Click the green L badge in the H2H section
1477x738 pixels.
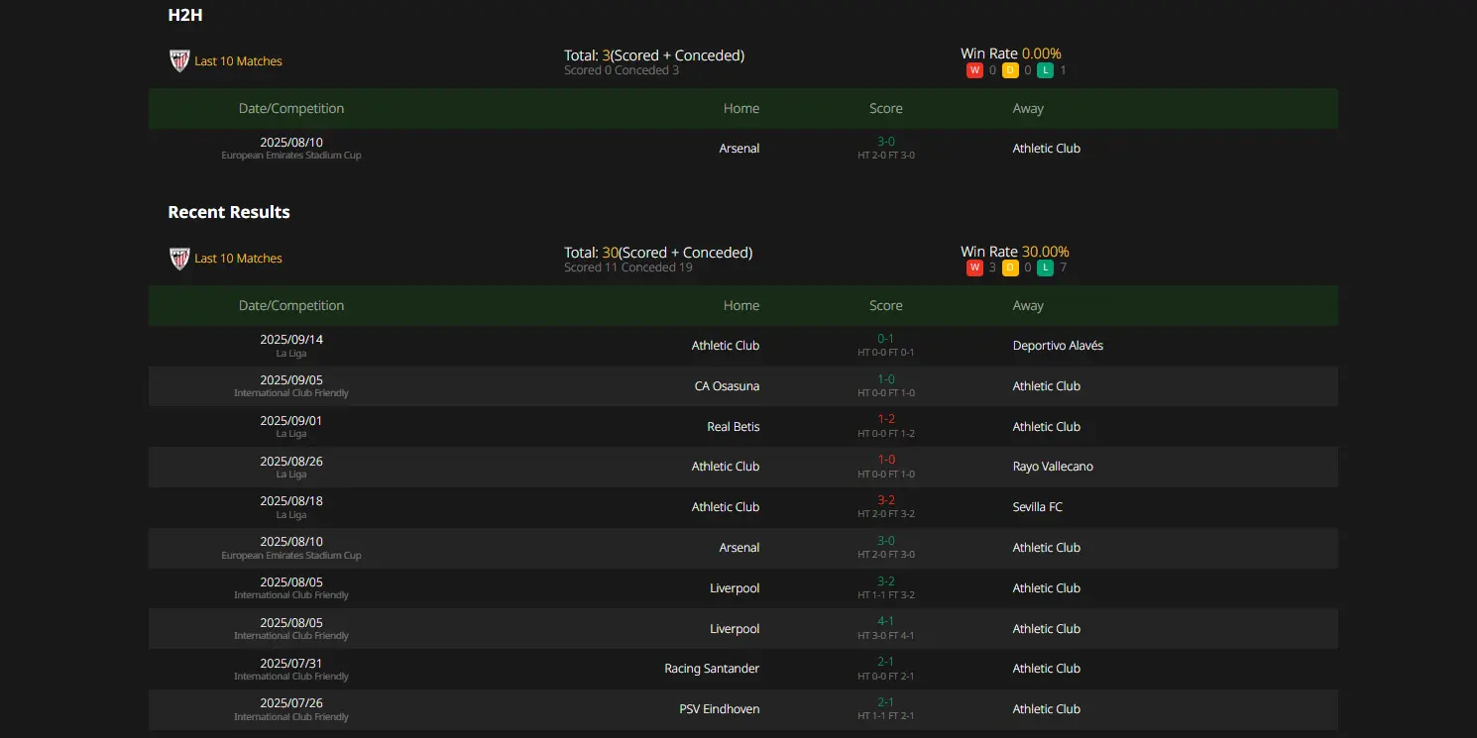tap(1046, 70)
